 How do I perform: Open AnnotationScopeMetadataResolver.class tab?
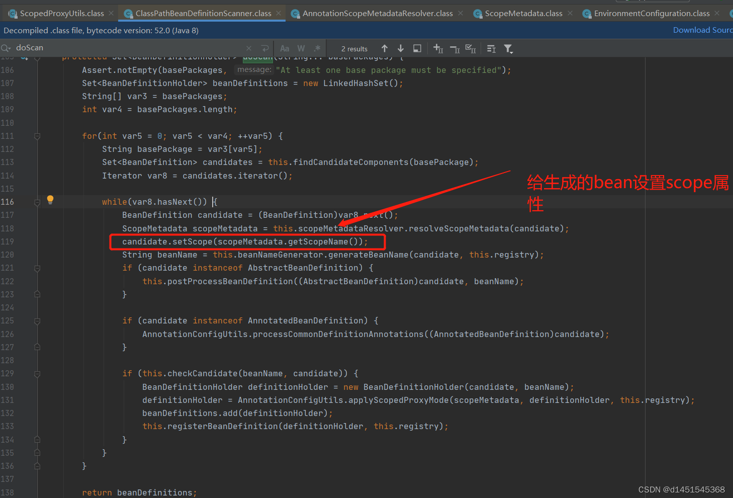pyautogui.click(x=378, y=14)
